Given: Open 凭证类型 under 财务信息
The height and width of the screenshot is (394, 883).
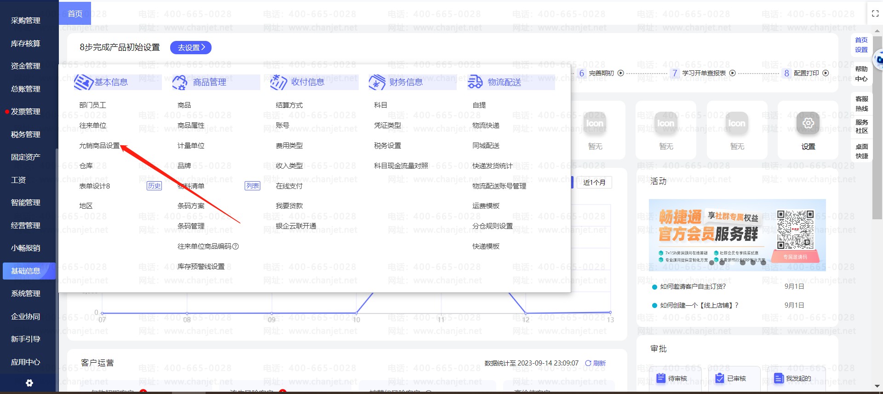Looking at the screenshot, I should click(387, 126).
